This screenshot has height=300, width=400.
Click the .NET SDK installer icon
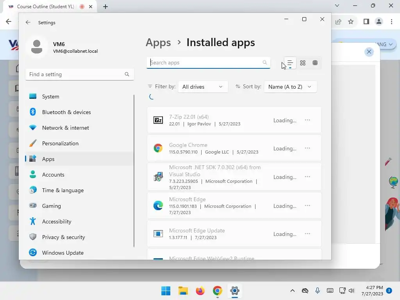click(158, 177)
